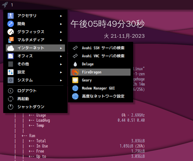Open the アクセサリ menu category
This screenshot has width=193, height=161.
click(x=35, y=16)
